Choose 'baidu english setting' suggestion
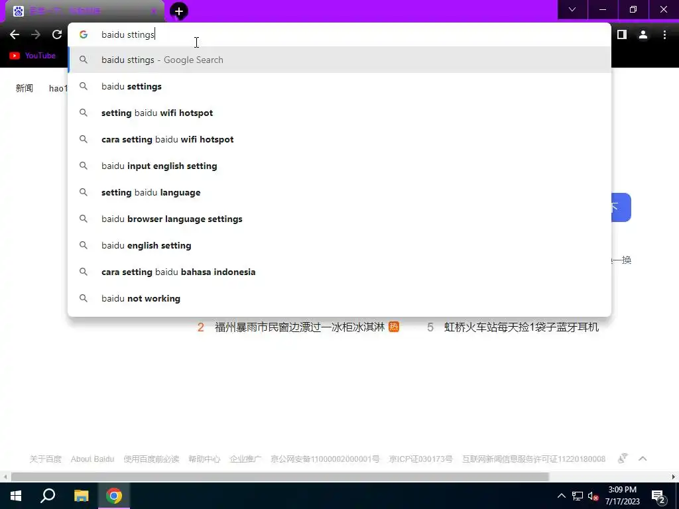The height and width of the screenshot is (509, 679). 339,245
